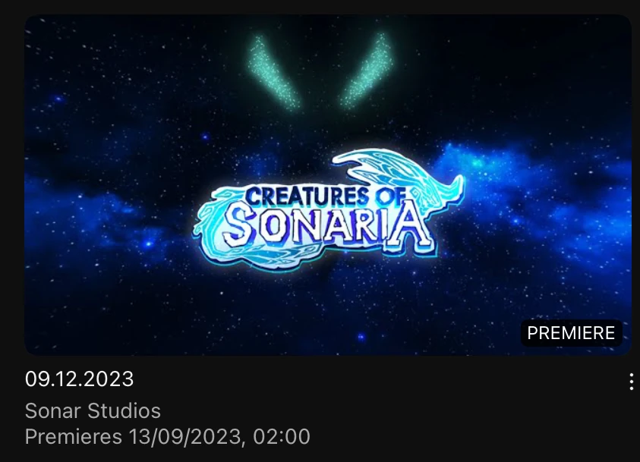Click the right glowing green streak
640x462 pixels.
[x=366, y=71]
